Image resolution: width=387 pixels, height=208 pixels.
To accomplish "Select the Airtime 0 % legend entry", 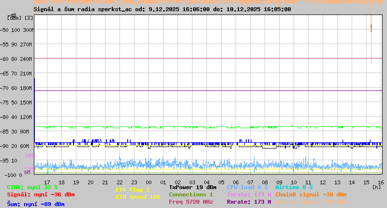I will (x=294, y=187).
